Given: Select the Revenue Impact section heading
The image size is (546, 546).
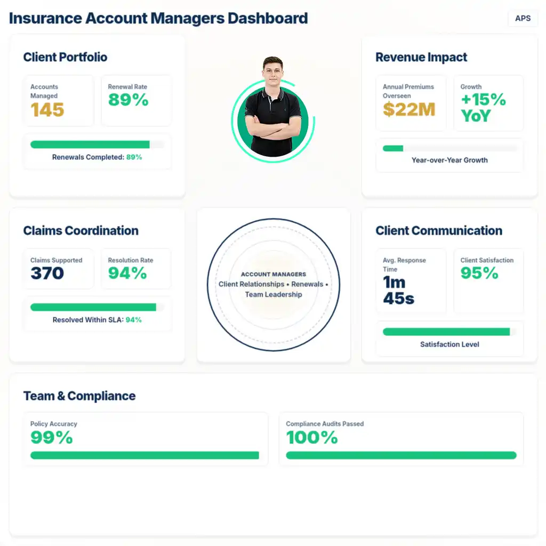Looking at the screenshot, I should (x=421, y=57).
